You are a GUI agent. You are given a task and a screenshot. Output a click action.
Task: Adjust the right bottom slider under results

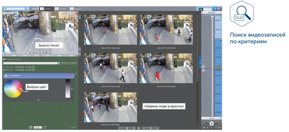(151, 128)
